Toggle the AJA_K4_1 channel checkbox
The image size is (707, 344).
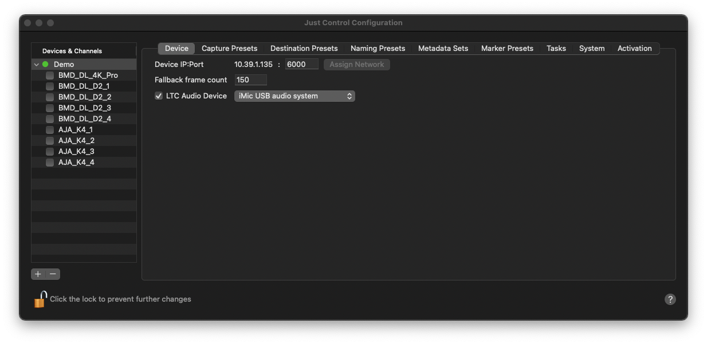click(x=50, y=130)
